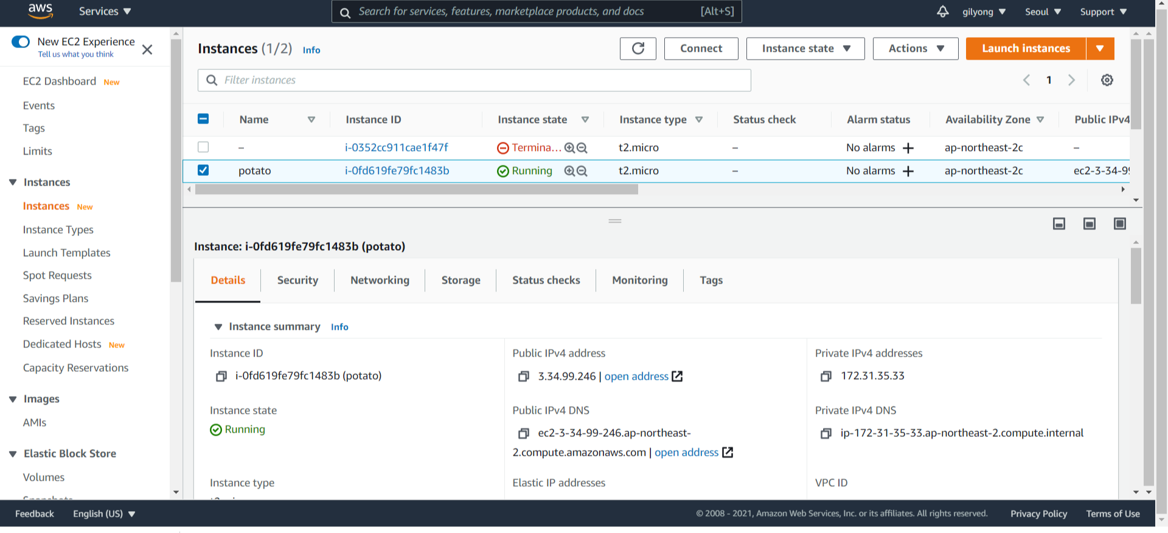
Task: Click the Connect button
Action: tap(701, 49)
